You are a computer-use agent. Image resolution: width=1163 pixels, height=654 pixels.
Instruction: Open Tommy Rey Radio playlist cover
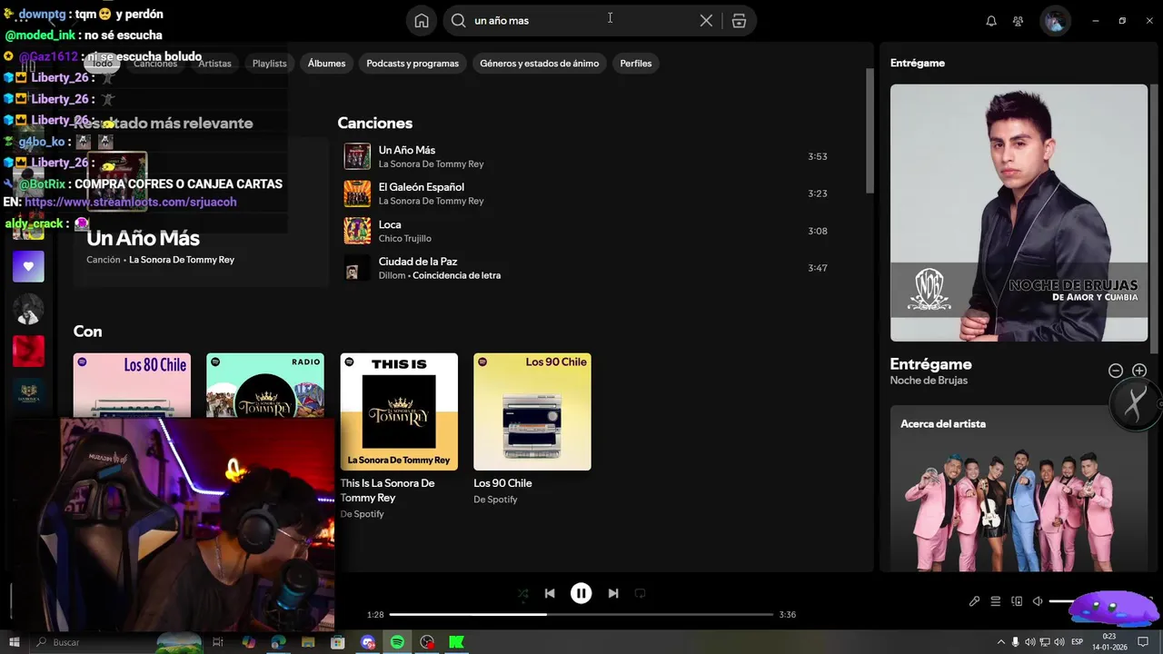point(265,385)
